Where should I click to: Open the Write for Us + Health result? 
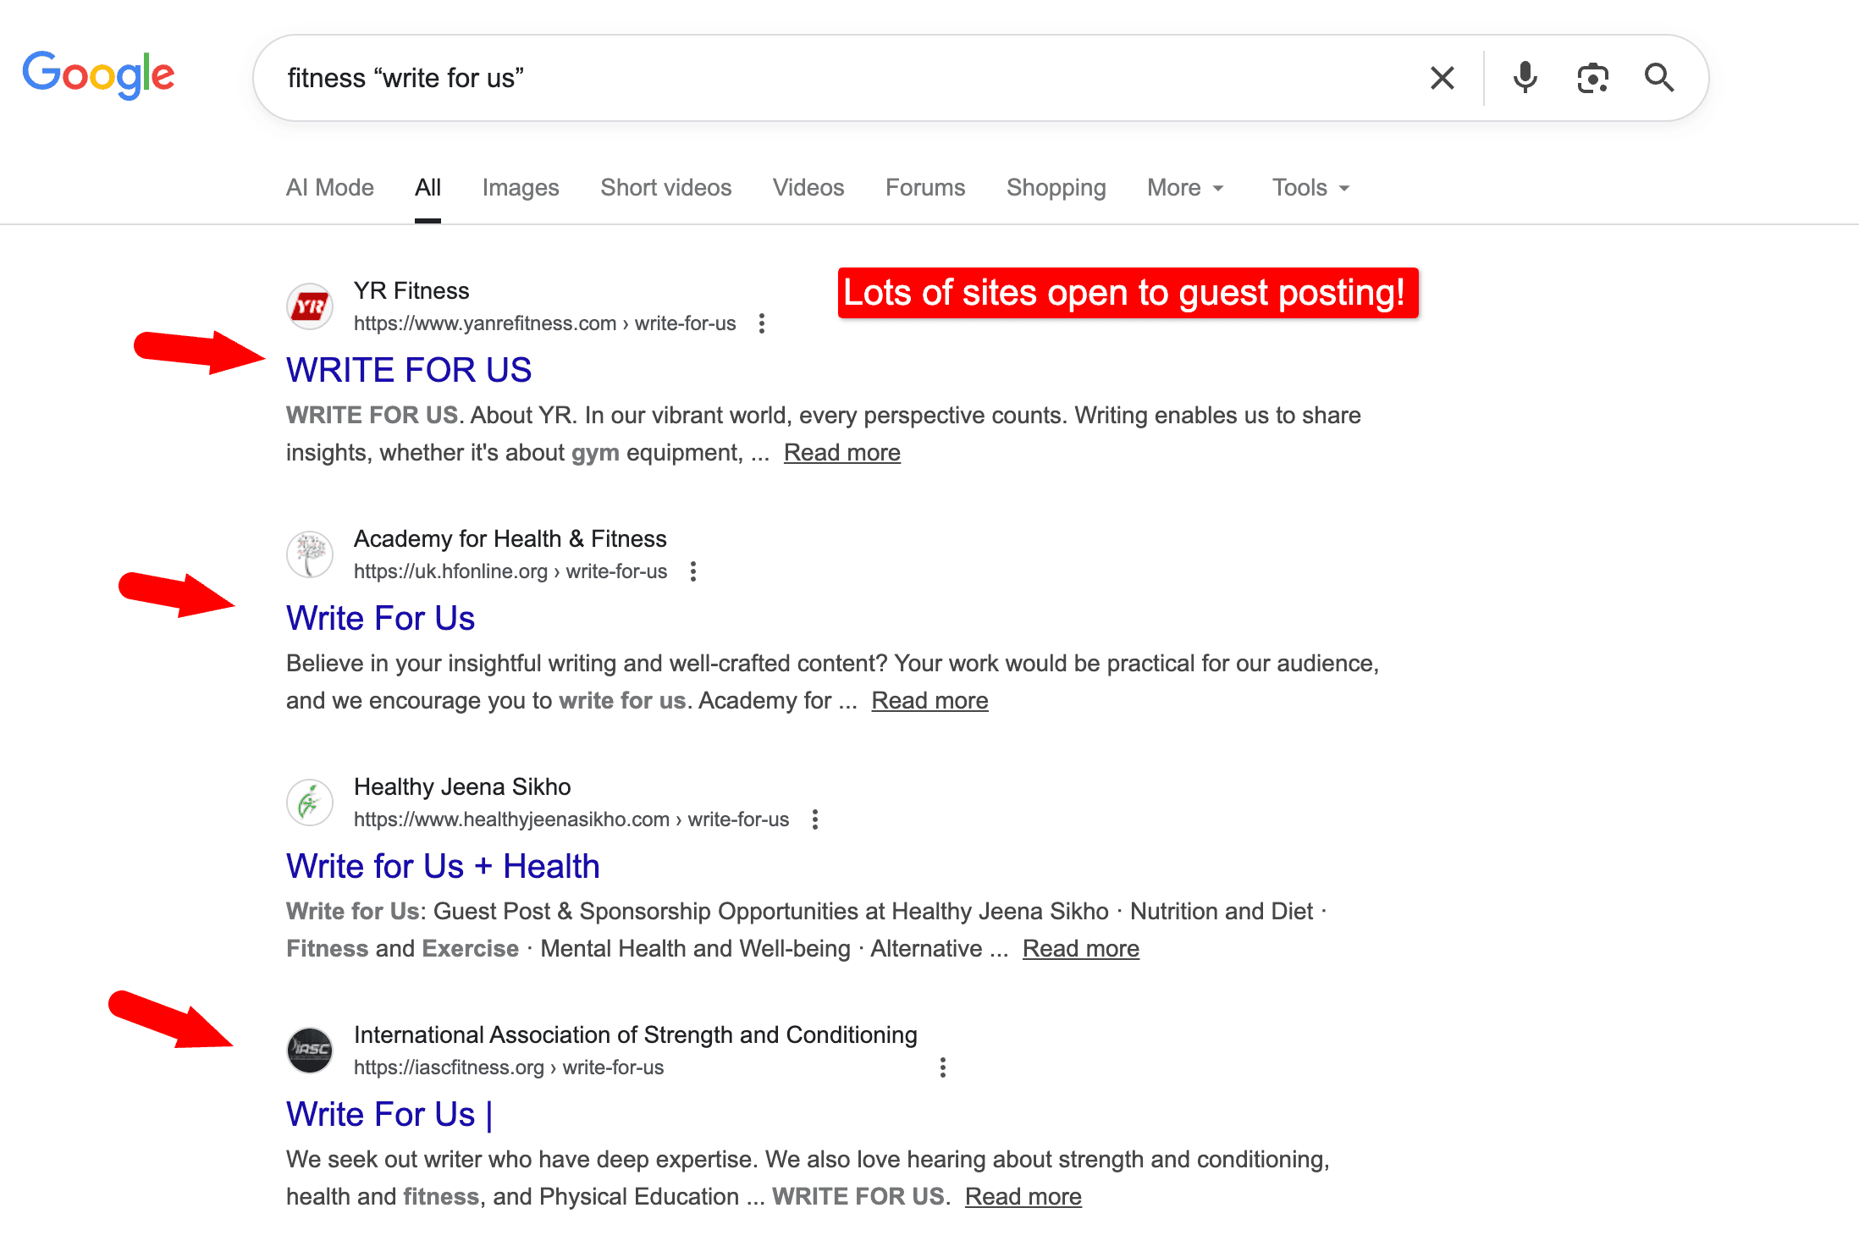coord(443,866)
